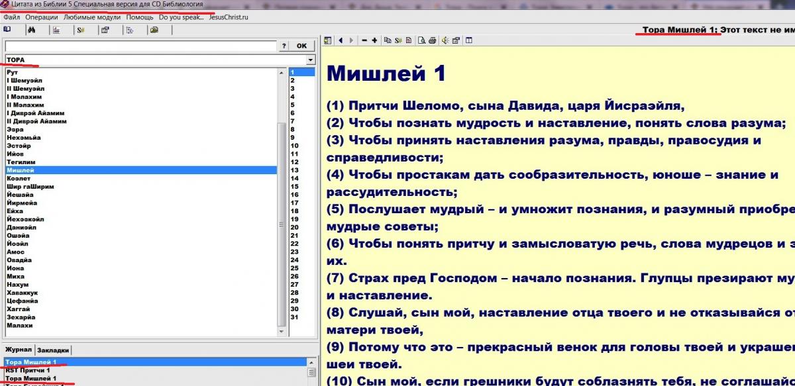Viewport: 795px width, 386px height.
Task: Click the minus icon to decrease font
Action: pyautogui.click(x=364, y=40)
